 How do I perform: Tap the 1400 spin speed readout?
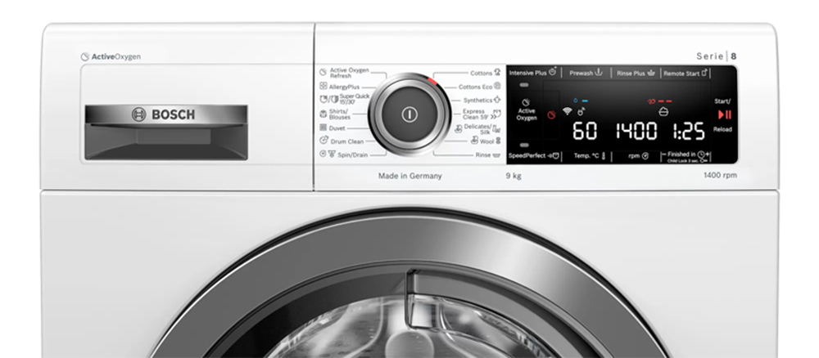636,132
